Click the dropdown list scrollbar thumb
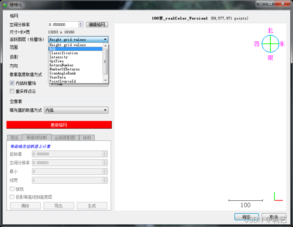 [105, 62]
